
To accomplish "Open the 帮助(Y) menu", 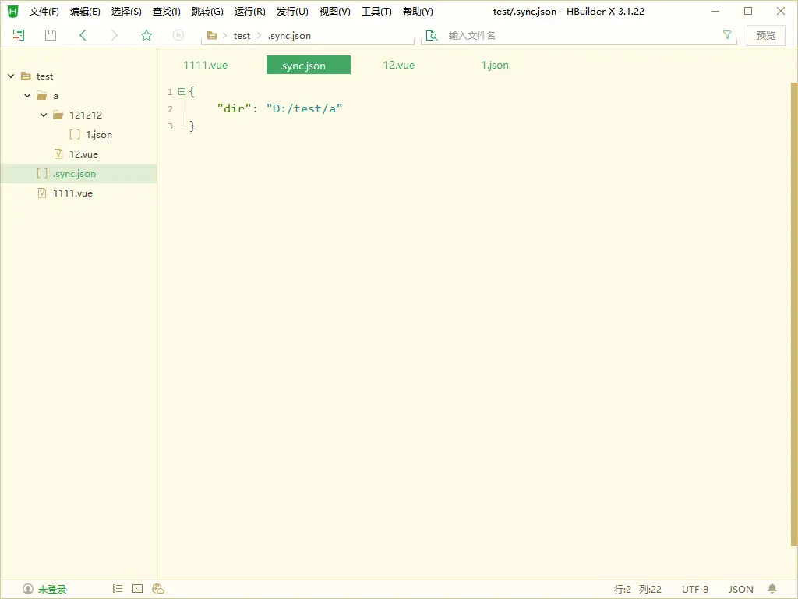I will click(418, 11).
